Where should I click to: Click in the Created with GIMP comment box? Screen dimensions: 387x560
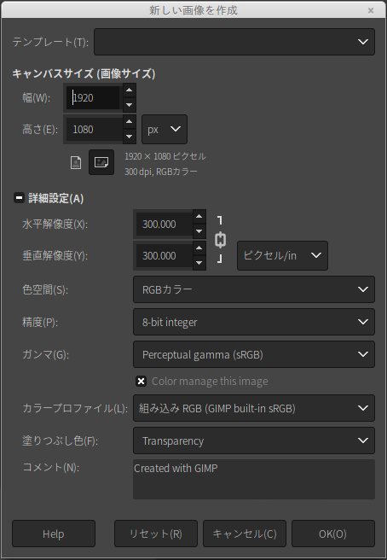pyautogui.click(x=254, y=479)
